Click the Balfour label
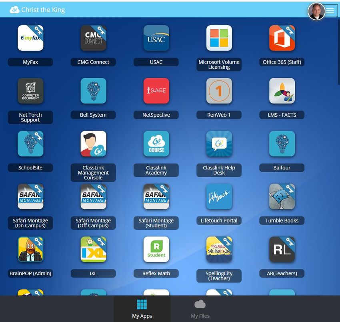Viewport: 340px width, 322px height. click(x=282, y=168)
